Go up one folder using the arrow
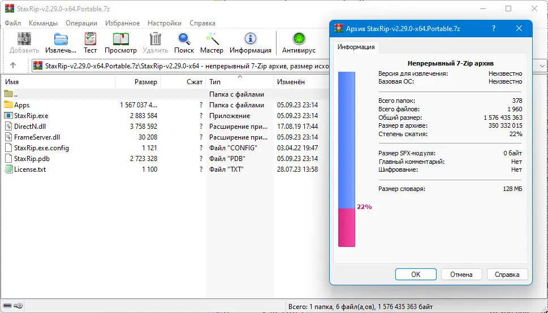This screenshot has height=313, width=548. click(13, 66)
